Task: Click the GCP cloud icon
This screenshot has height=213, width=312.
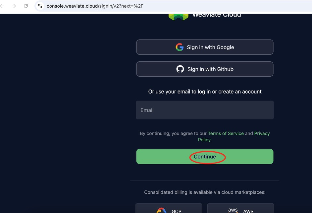Action: click(x=161, y=210)
